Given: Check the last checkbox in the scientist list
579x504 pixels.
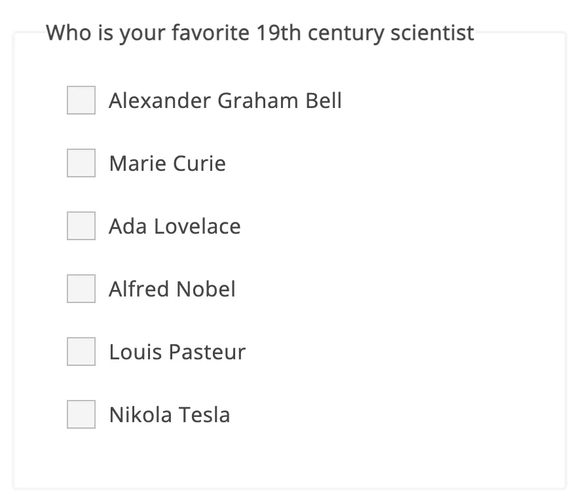Looking at the screenshot, I should pos(81,414).
